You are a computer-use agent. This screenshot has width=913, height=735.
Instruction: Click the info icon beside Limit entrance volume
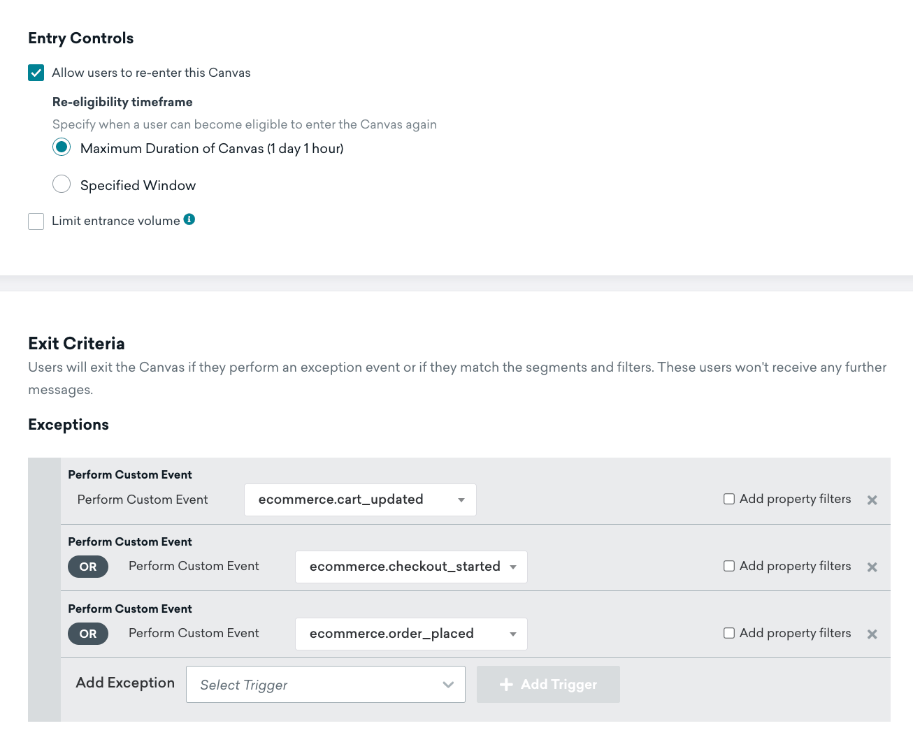[189, 219]
